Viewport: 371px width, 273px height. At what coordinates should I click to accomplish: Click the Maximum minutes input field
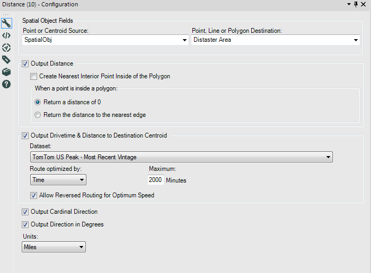click(x=155, y=180)
